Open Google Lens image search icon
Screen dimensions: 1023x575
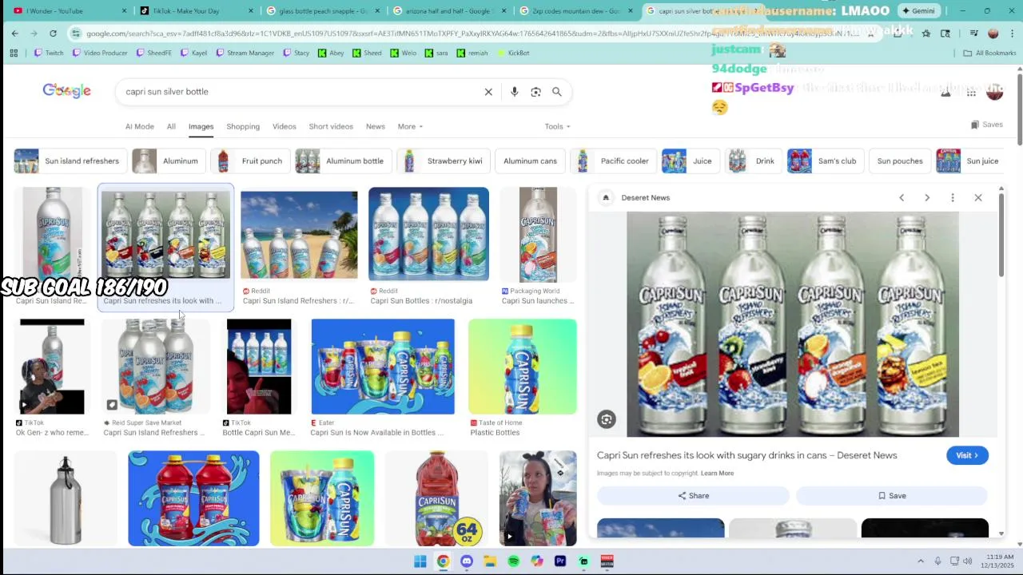click(535, 92)
